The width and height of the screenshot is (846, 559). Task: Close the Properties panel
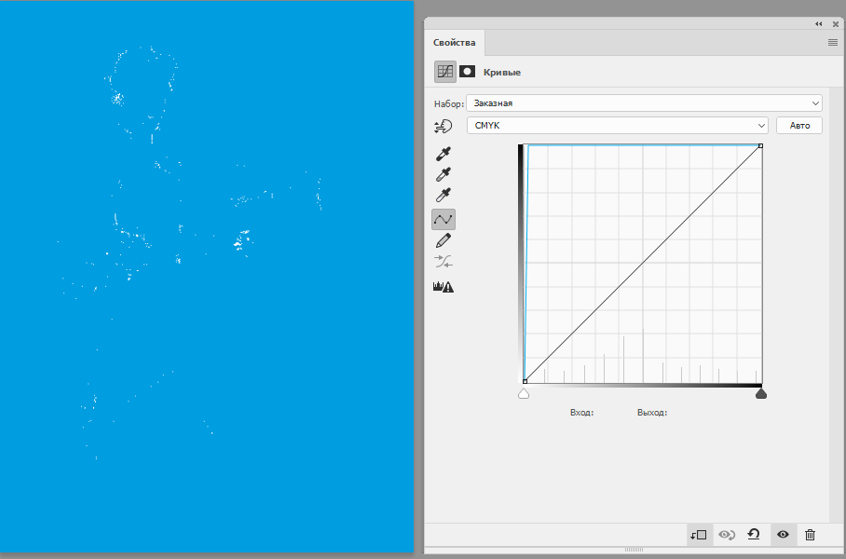(836, 23)
